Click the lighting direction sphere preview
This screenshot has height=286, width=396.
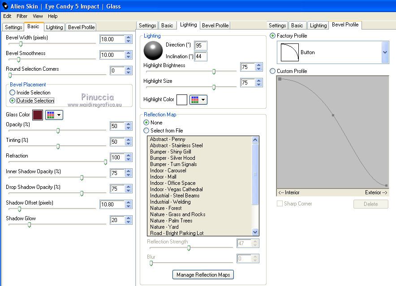pos(153,51)
